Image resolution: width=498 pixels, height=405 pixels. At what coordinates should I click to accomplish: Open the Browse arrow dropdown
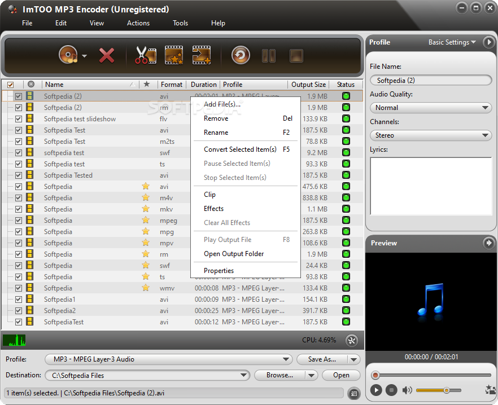click(311, 376)
